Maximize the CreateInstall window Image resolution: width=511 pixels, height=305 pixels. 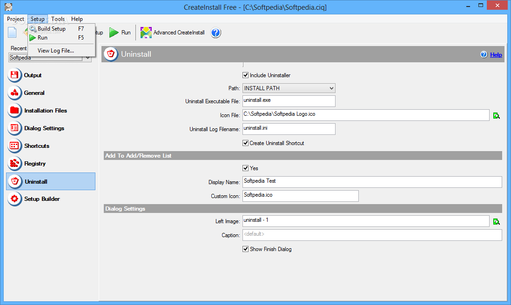(481, 6)
